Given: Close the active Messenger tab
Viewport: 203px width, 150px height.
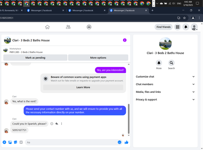Looking at the screenshot, I should click(x=146, y=11).
